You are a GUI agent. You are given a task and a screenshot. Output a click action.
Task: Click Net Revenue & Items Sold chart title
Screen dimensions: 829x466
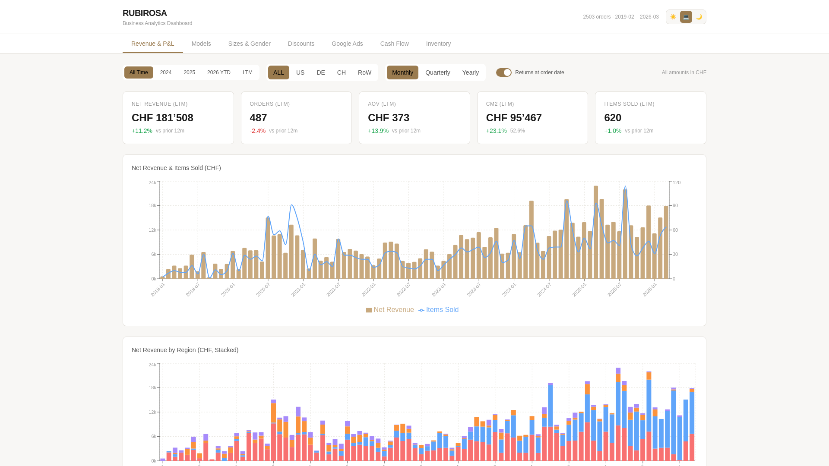[176, 168]
